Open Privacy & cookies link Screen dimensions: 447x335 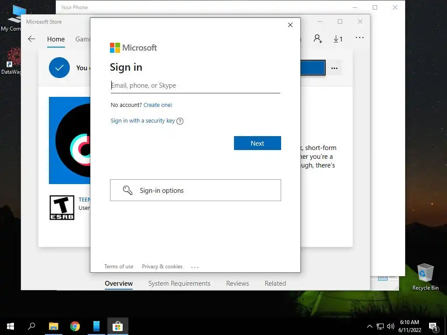click(x=162, y=267)
